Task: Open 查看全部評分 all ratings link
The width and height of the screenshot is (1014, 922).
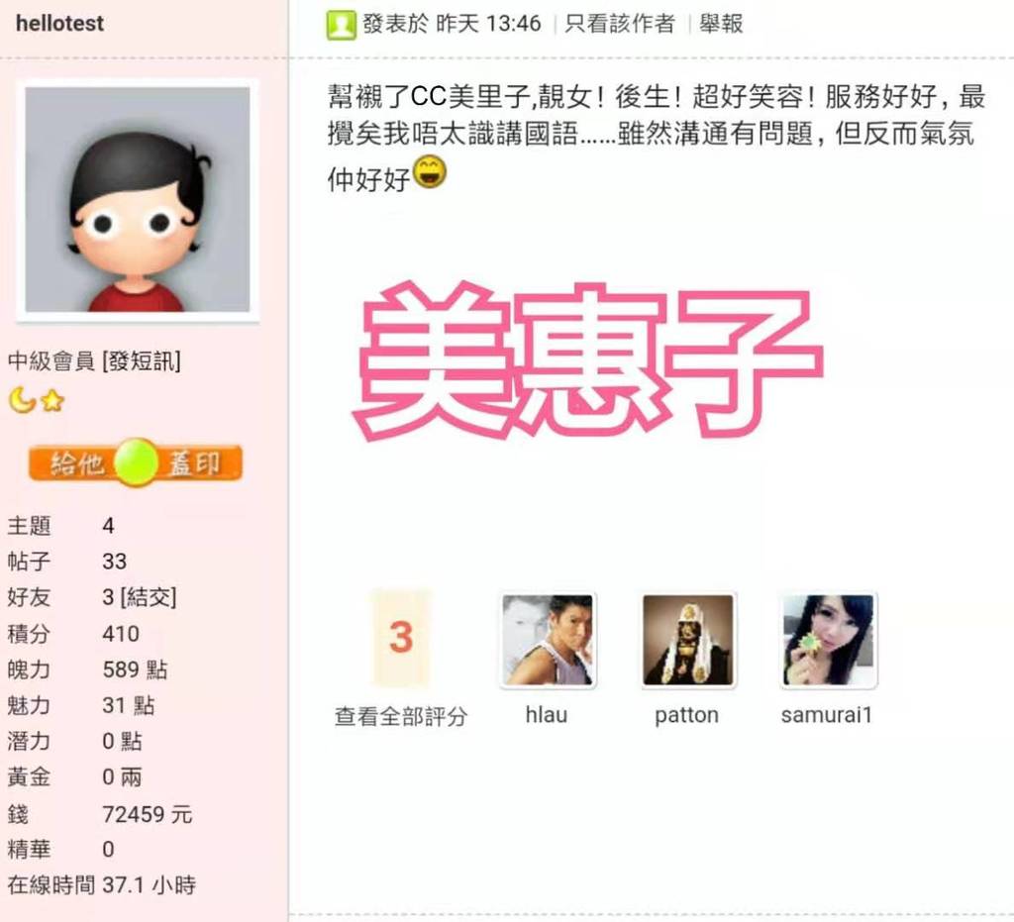Action: coord(401,716)
